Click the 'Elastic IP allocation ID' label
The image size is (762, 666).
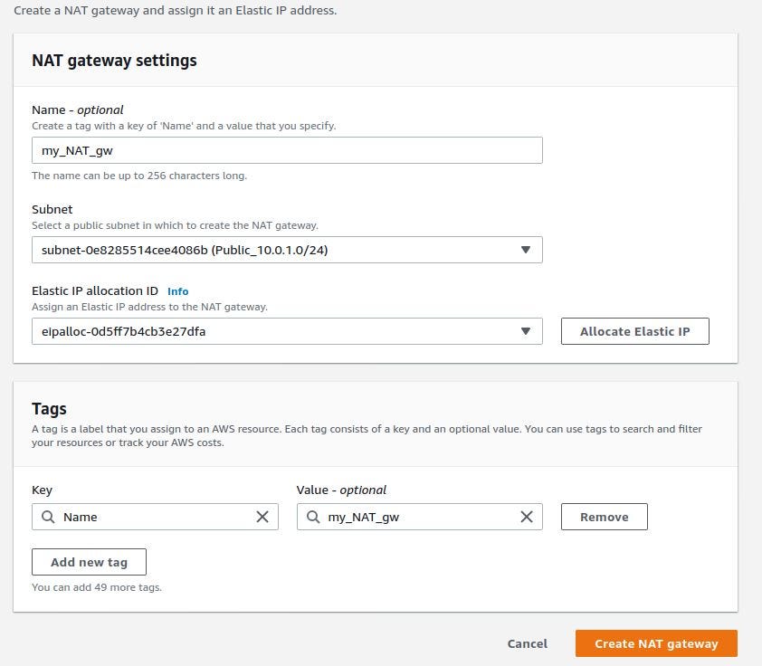pyautogui.click(x=95, y=290)
